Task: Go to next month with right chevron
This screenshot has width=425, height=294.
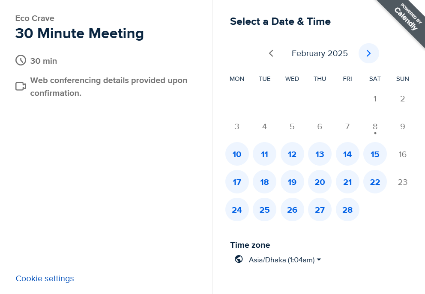Action: (368, 53)
